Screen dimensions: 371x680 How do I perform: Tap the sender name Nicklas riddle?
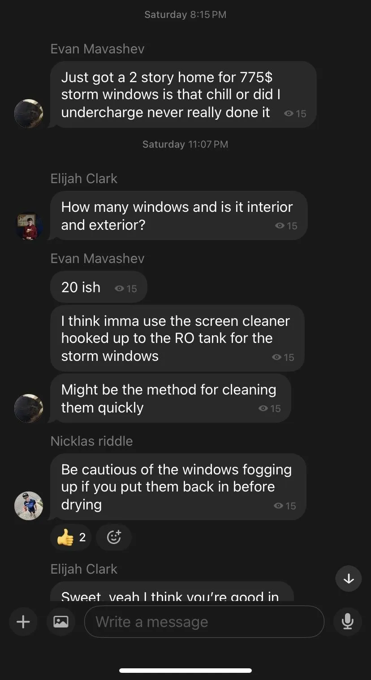click(91, 441)
